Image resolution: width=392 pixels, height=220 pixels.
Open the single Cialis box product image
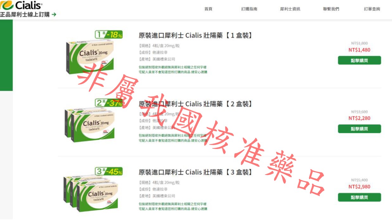[90, 57]
